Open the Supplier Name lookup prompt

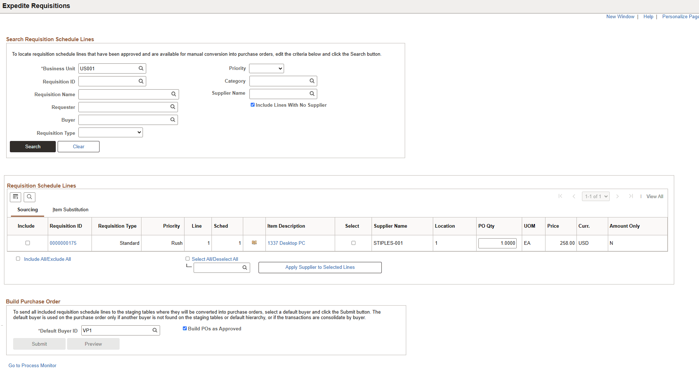point(312,94)
